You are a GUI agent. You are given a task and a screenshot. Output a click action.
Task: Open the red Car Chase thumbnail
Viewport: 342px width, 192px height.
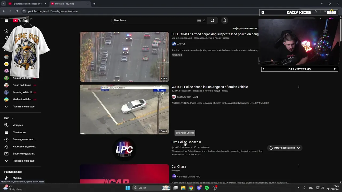coord(124,174)
